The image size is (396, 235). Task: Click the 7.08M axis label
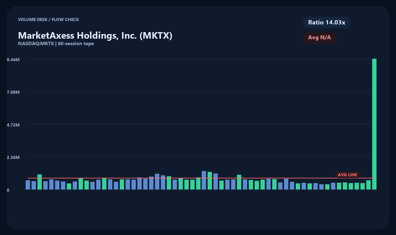[x=13, y=92]
